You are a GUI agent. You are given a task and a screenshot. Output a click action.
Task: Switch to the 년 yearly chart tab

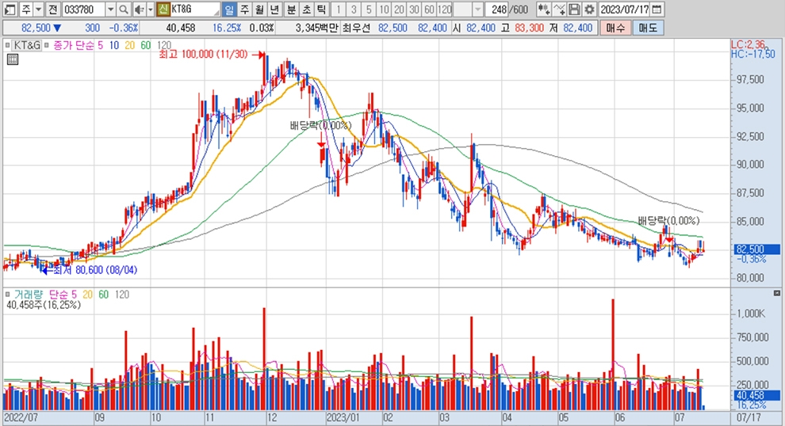(274, 9)
